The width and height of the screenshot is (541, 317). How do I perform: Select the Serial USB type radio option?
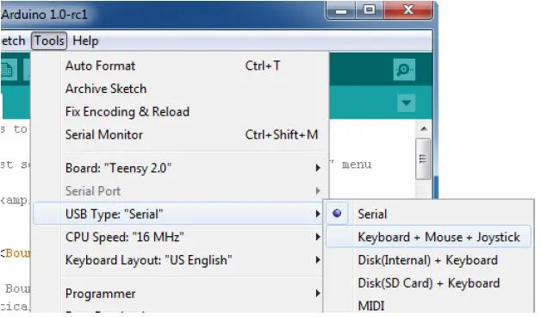click(428, 214)
